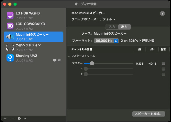Click the 値 column header

click(x=140, y=49)
